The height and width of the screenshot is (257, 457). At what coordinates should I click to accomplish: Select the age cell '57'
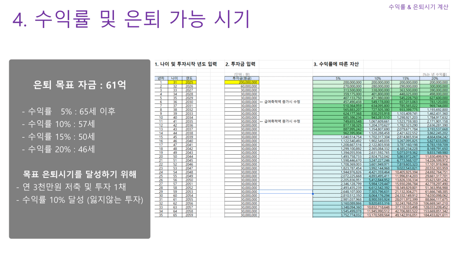click(175, 184)
